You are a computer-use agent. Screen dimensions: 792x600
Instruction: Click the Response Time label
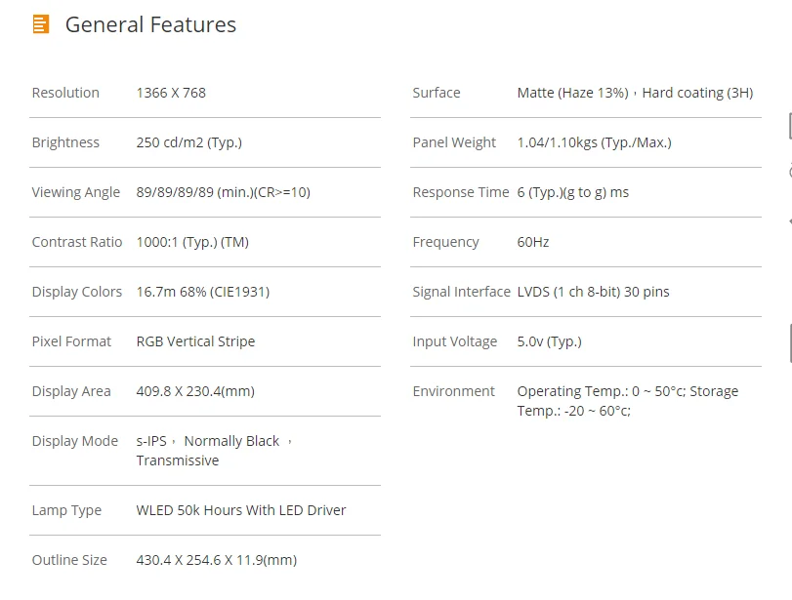tap(461, 192)
